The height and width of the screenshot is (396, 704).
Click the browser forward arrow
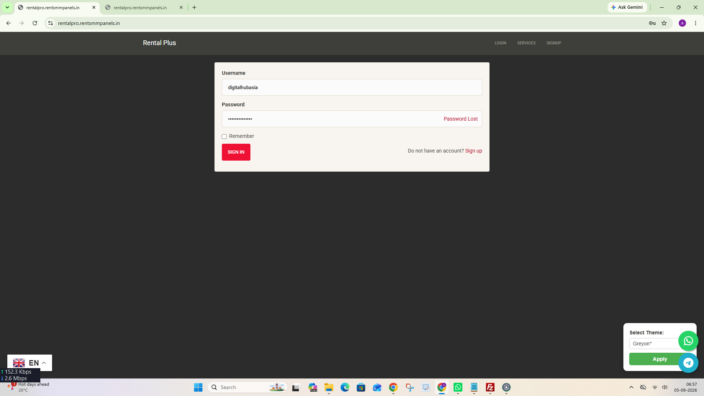[22, 23]
